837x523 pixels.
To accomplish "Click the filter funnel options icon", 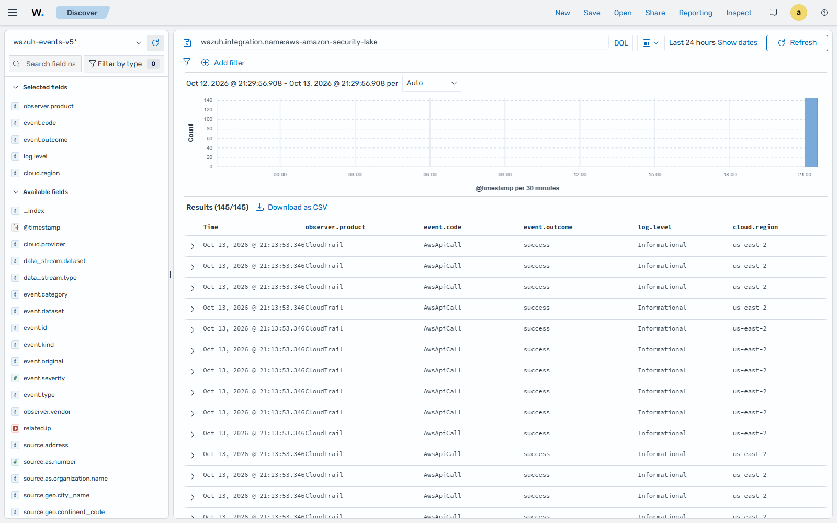I will pos(187,62).
